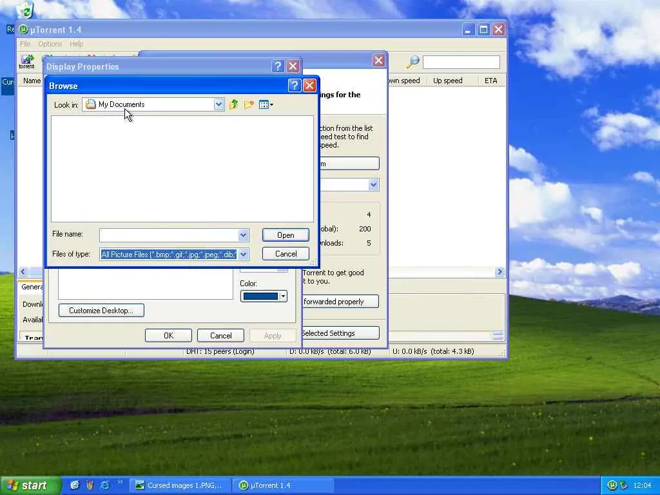Click the µTorrent system tray icon
Image resolution: width=660 pixels, height=495 pixels.
612,485
